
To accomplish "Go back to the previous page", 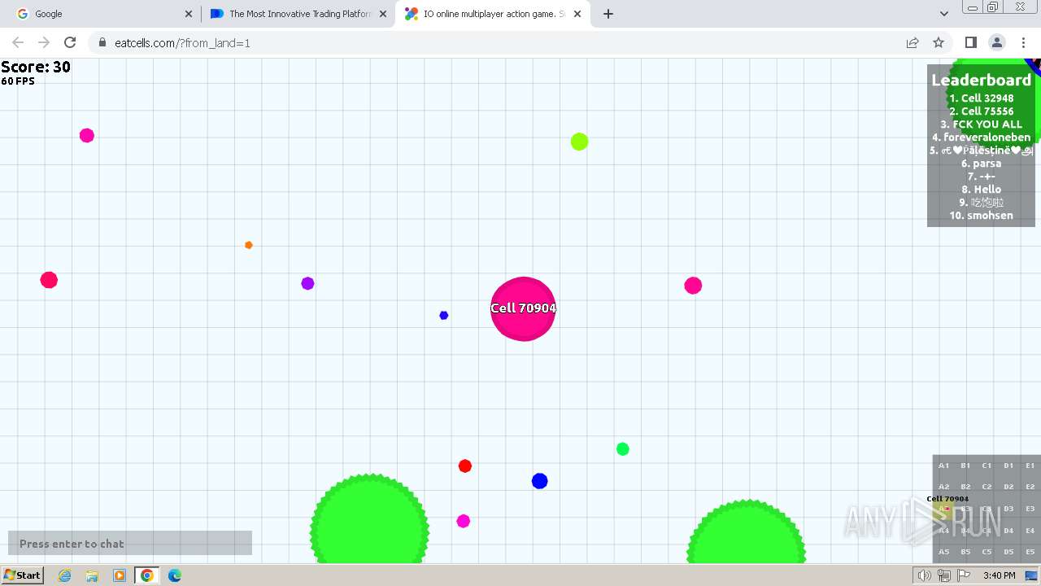I will 18,42.
